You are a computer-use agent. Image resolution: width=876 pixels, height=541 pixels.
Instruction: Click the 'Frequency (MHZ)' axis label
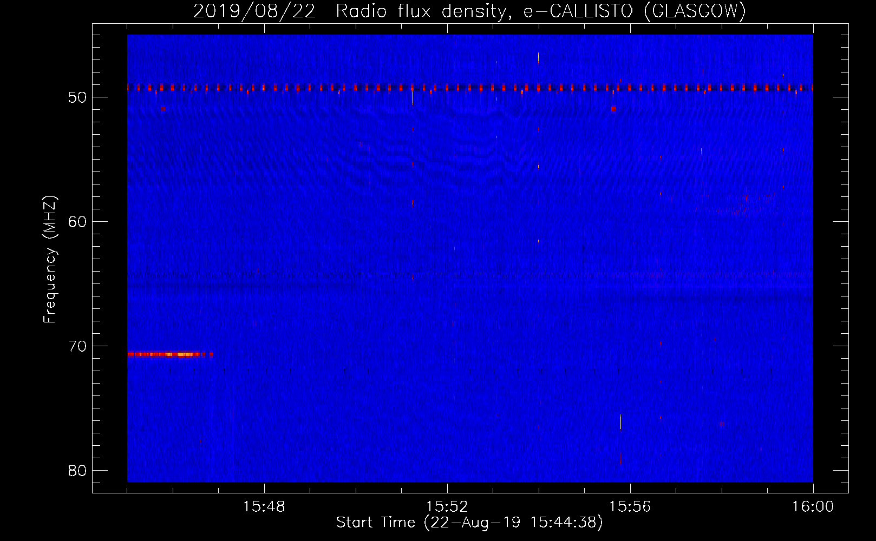coord(50,260)
